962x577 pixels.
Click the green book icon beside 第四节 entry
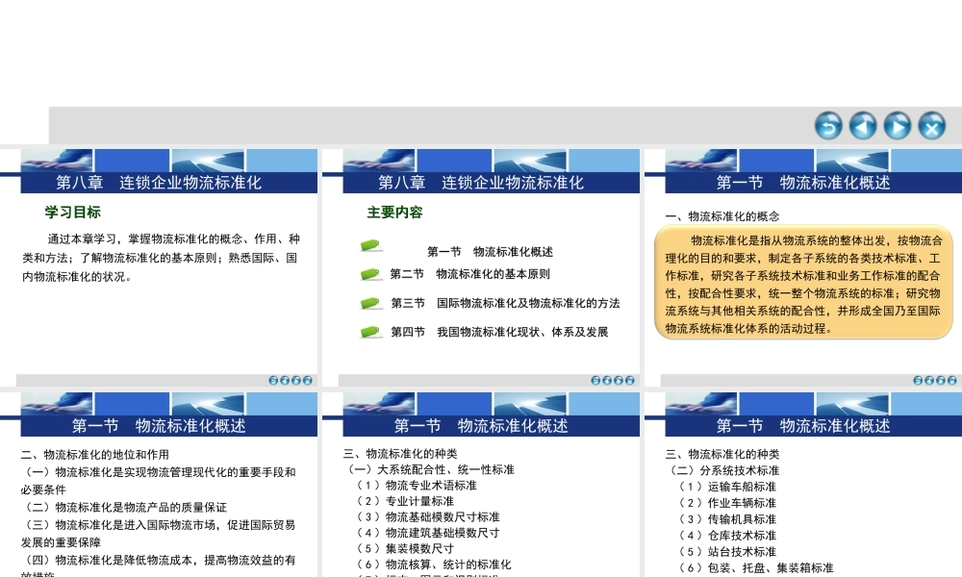coord(368,332)
